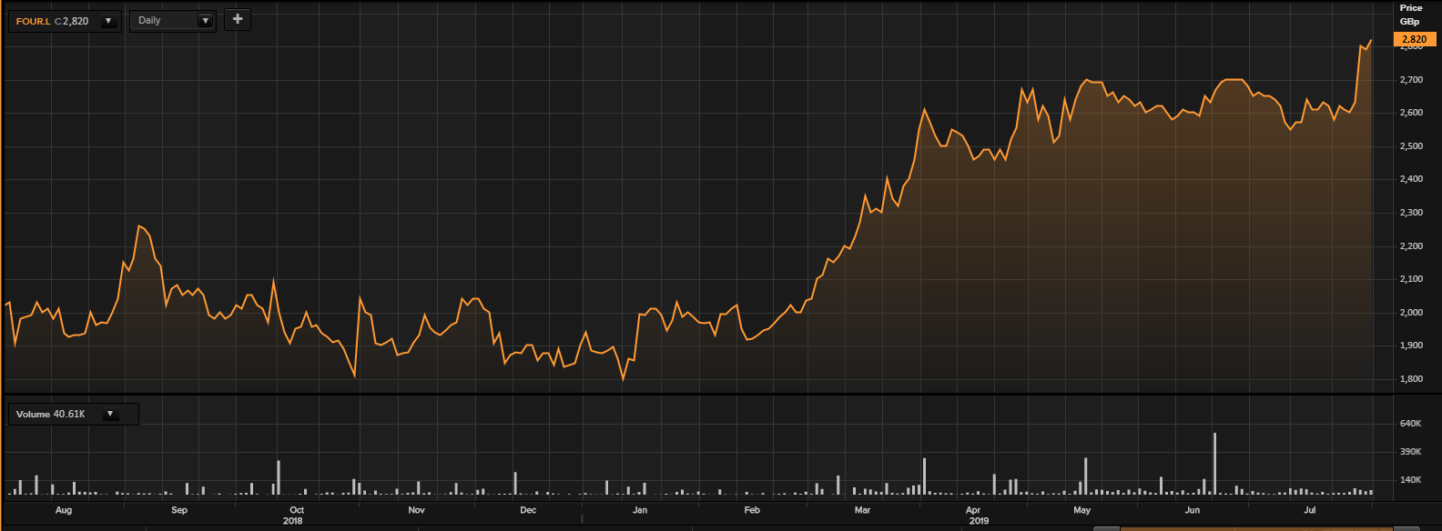Click the May label on the time axis
This screenshot has height=531, width=1442.
tap(1081, 510)
